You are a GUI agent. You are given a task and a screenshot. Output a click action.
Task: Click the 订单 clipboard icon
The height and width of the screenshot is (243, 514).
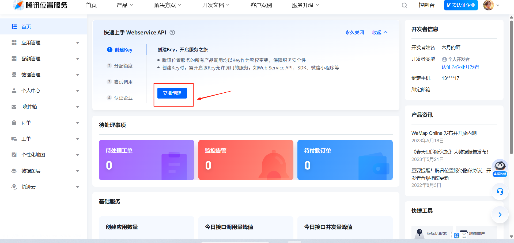pyautogui.click(x=14, y=123)
